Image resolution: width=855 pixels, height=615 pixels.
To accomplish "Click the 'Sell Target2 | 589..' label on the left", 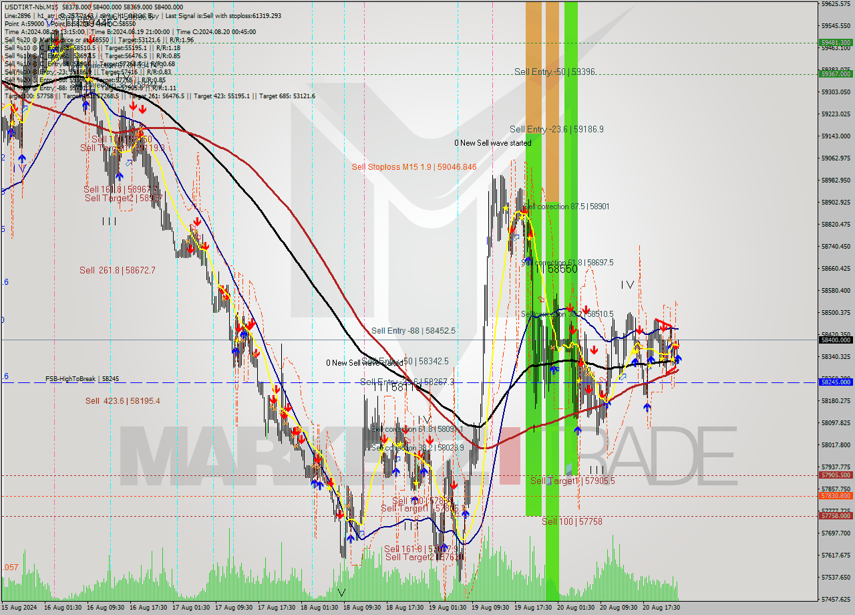I will [124, 198].
